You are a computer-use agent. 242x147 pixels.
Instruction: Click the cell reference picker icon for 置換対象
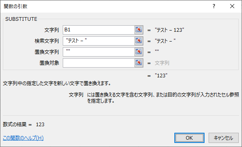(139, 63)
